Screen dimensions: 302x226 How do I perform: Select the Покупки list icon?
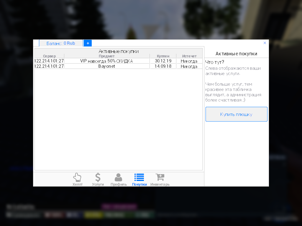(139, 180)
